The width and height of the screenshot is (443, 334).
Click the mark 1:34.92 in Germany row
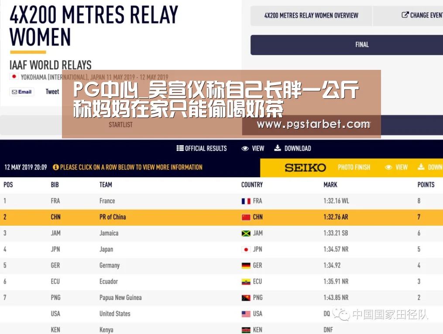click(x=332, y=265)
